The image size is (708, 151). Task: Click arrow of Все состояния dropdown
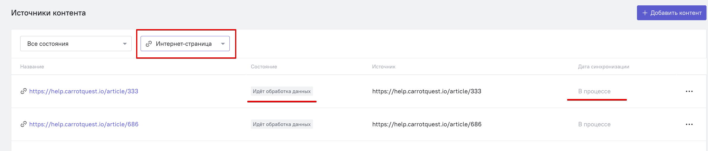pos(125,44)
